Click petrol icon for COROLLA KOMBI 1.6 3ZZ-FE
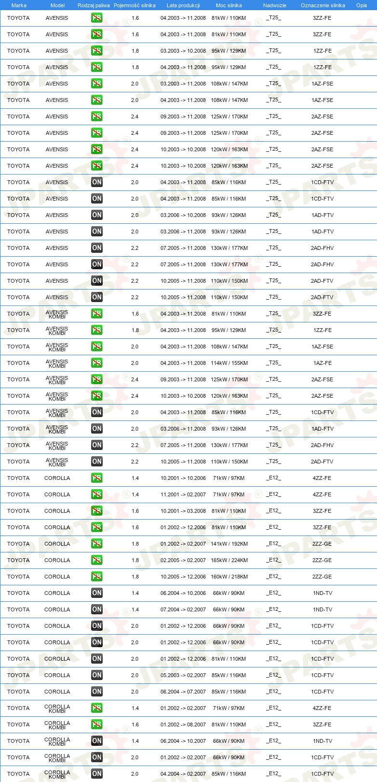The image size is (377, 782). (x=97, y=724)
